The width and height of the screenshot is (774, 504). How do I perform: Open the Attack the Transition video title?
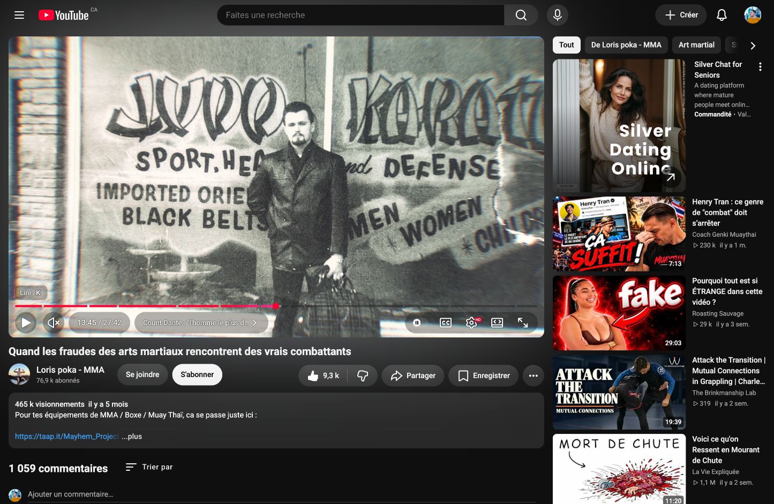[728, 371]
